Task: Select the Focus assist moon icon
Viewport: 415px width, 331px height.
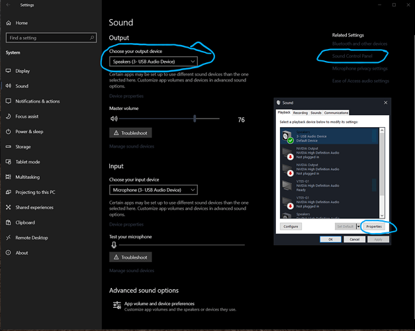Action: [9, 117]
